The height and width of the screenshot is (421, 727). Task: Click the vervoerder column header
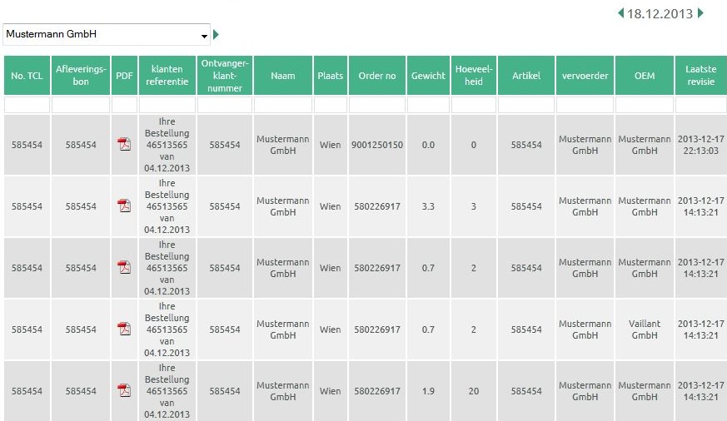click(585, 76)
